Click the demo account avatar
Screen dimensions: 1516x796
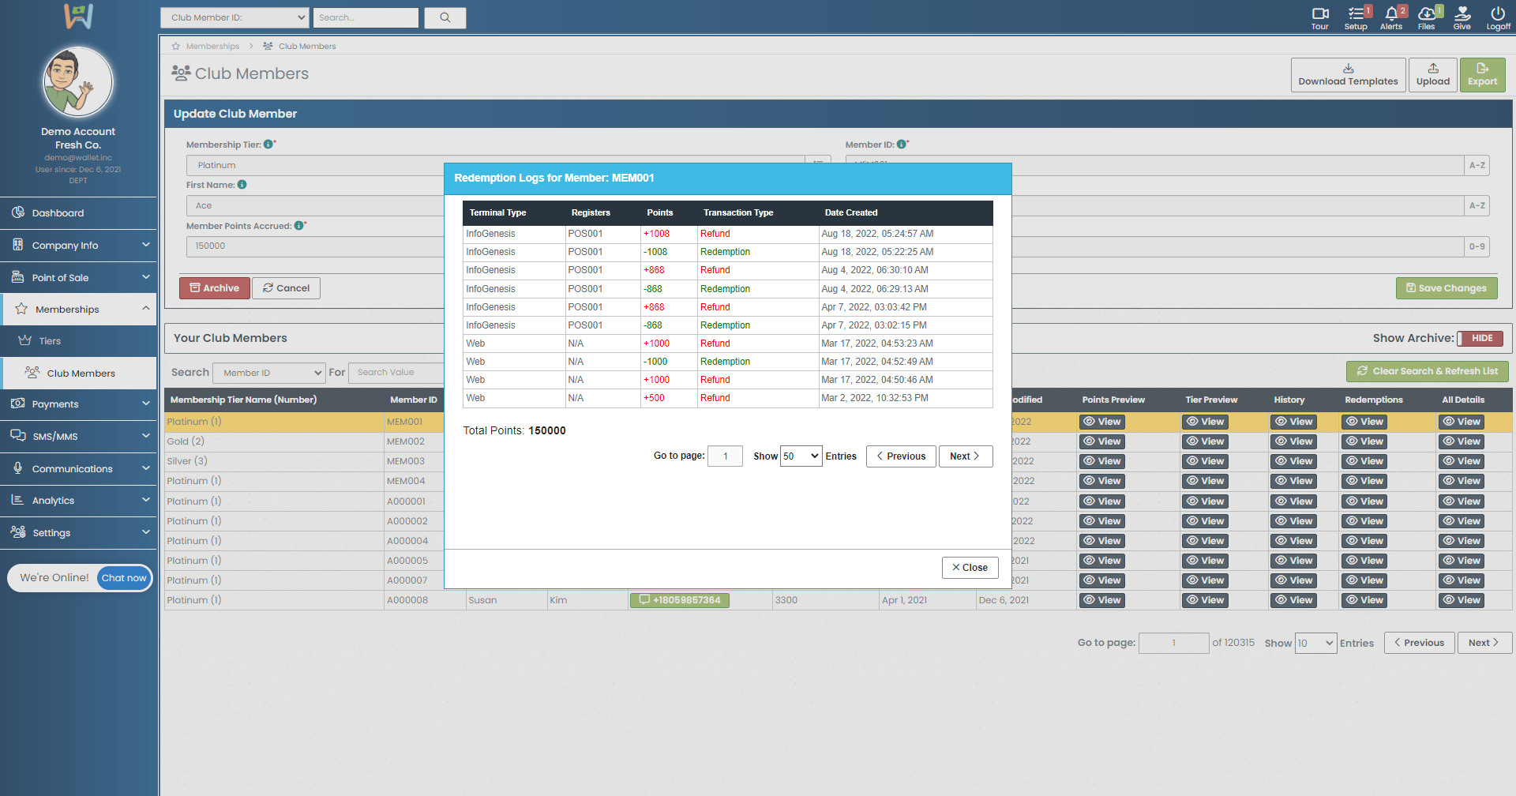(77, 82)
